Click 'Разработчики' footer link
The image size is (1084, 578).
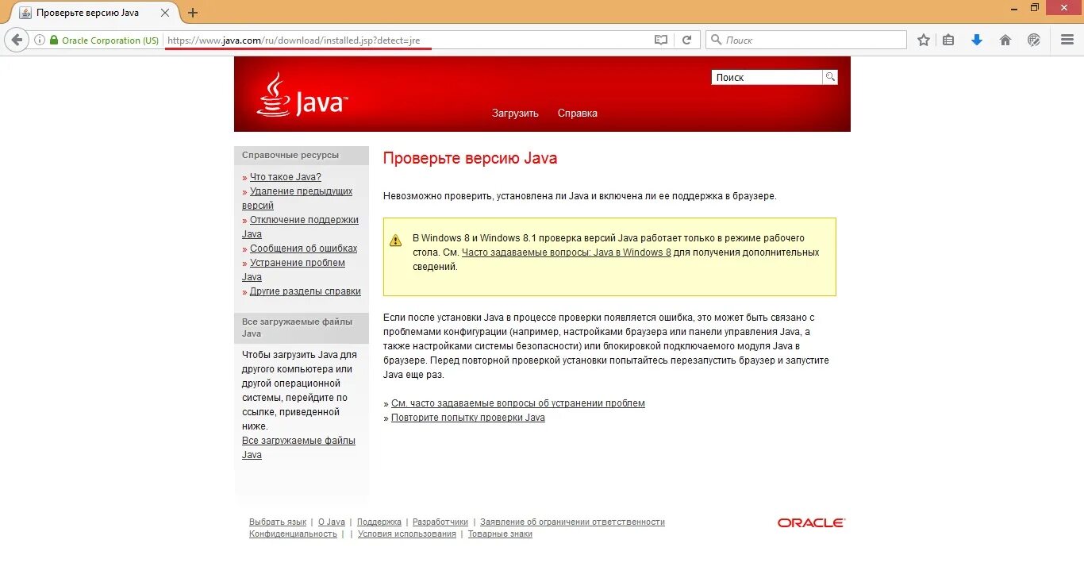[x=440, y=522]
